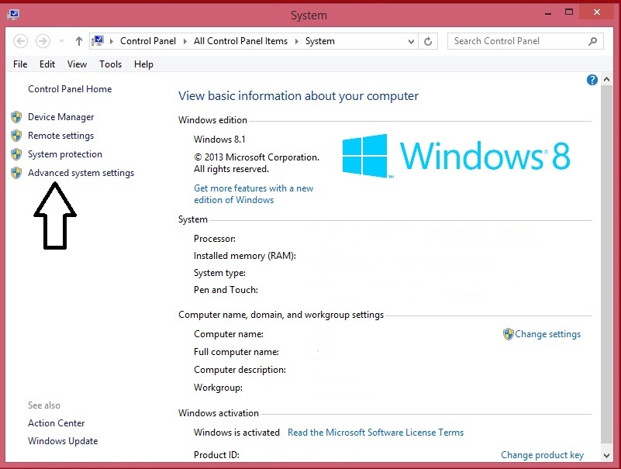Open the View menu
The width and height of the screenshot is (621, 469).
(77, 64)
